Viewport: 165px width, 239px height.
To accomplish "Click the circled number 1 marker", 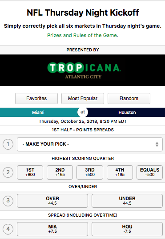I will tap(8, 144).
